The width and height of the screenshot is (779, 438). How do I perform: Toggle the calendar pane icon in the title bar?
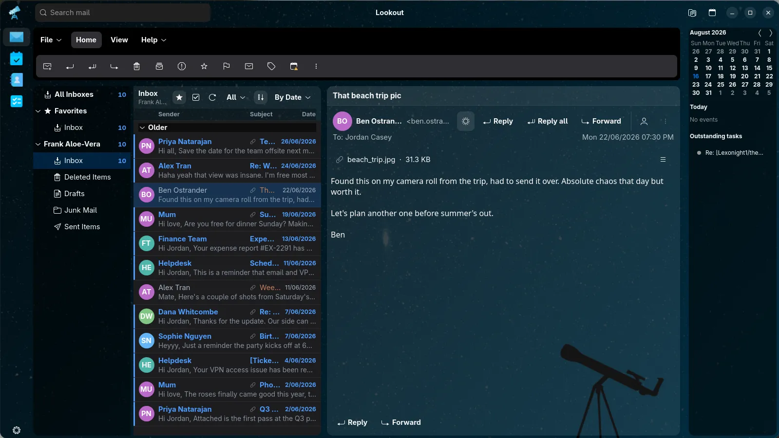(712, 13)
